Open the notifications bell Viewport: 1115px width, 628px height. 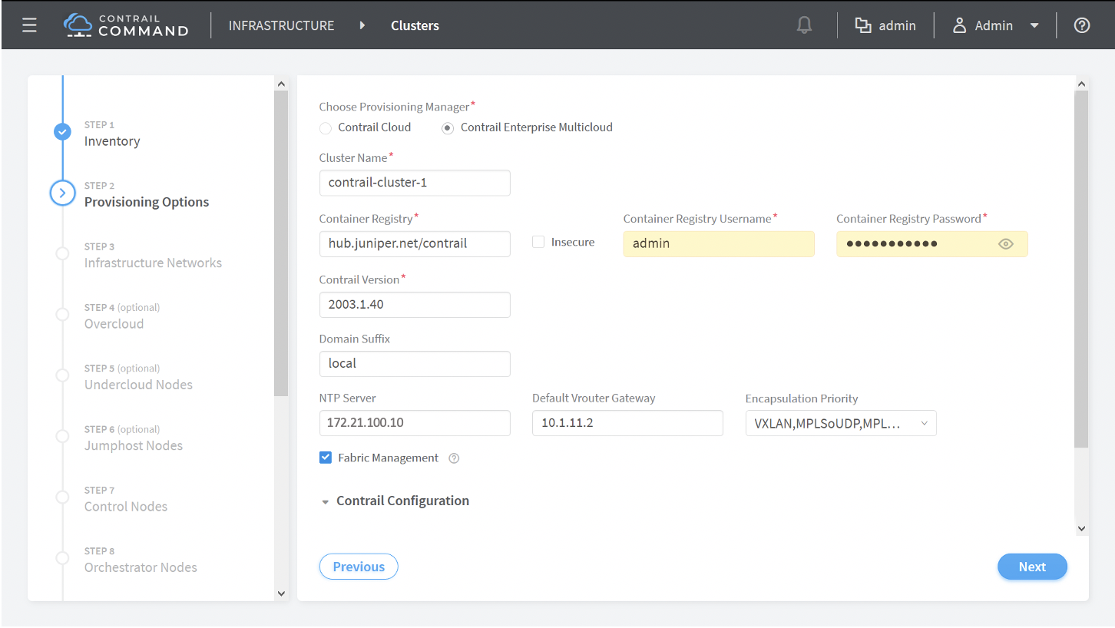click(804, 25)
